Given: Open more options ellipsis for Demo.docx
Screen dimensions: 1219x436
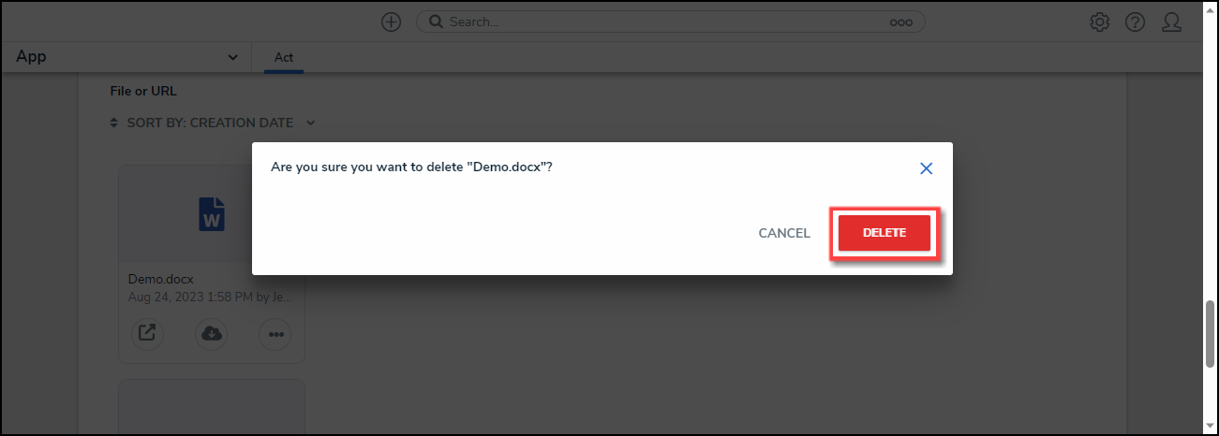Looking at the screenshot, I should pos(275,333).
